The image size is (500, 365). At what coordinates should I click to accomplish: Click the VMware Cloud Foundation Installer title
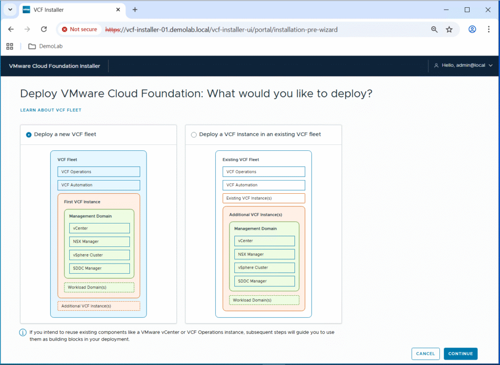tap(55, 66)
